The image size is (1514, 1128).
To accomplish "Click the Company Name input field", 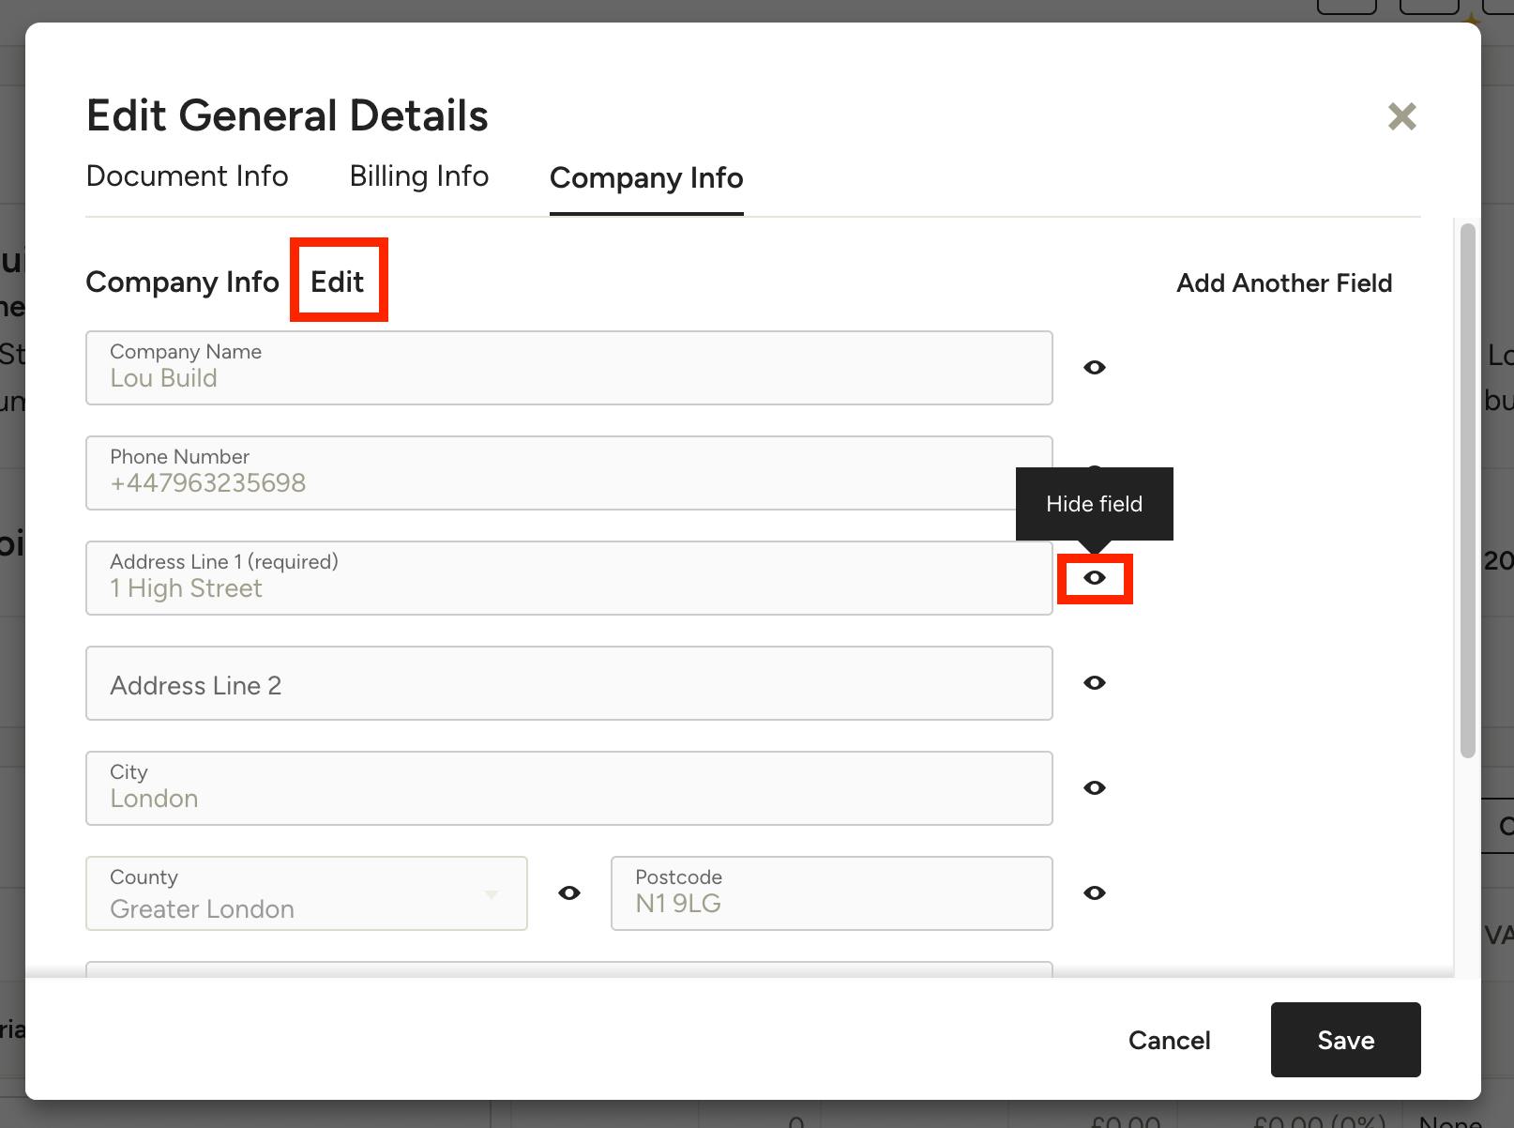I will point(569,368).
